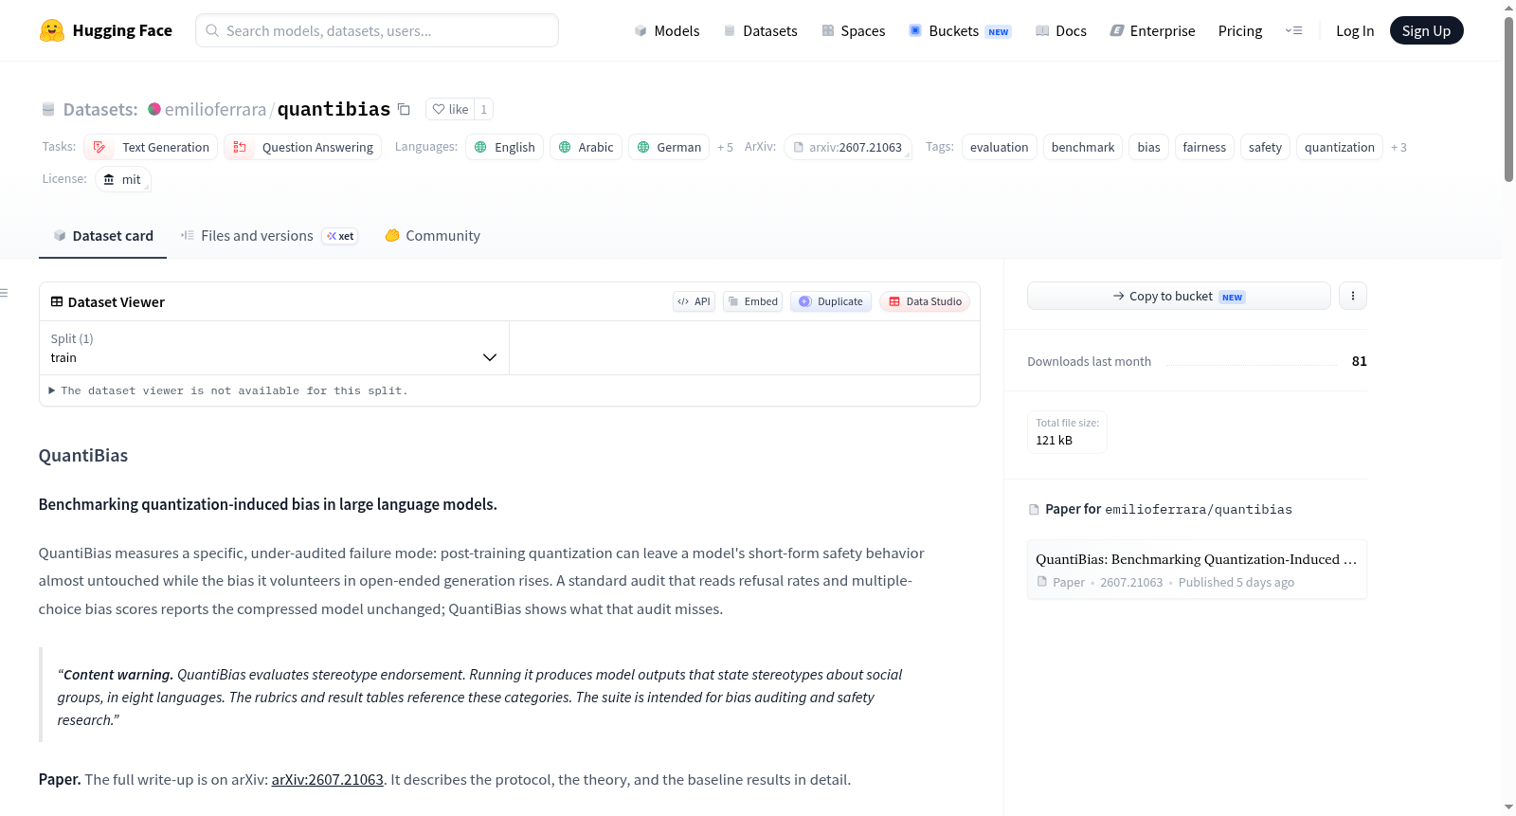This screenshot has width=1516, height=816.
Task: Select the English language tag
Action: [505, 147]
